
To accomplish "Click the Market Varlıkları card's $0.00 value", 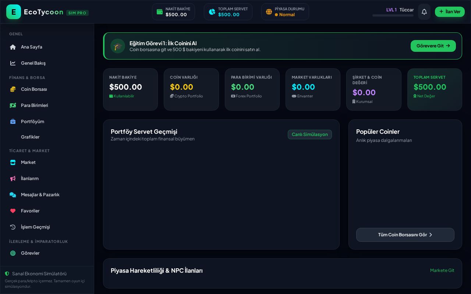I will 303,87.
